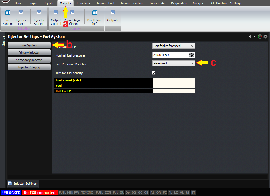Click the IGN status flag

(108, 193)
